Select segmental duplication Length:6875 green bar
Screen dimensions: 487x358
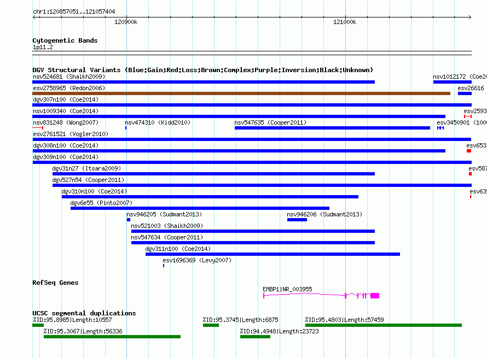tap(211, 325)
